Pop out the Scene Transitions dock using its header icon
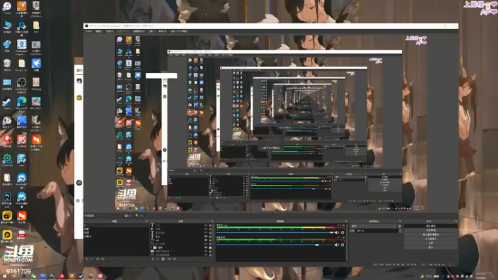498x280 pixels. 400,221
